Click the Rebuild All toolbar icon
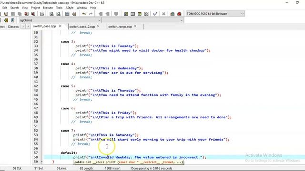This screenshot has height=171, width=305. point(146,14)
